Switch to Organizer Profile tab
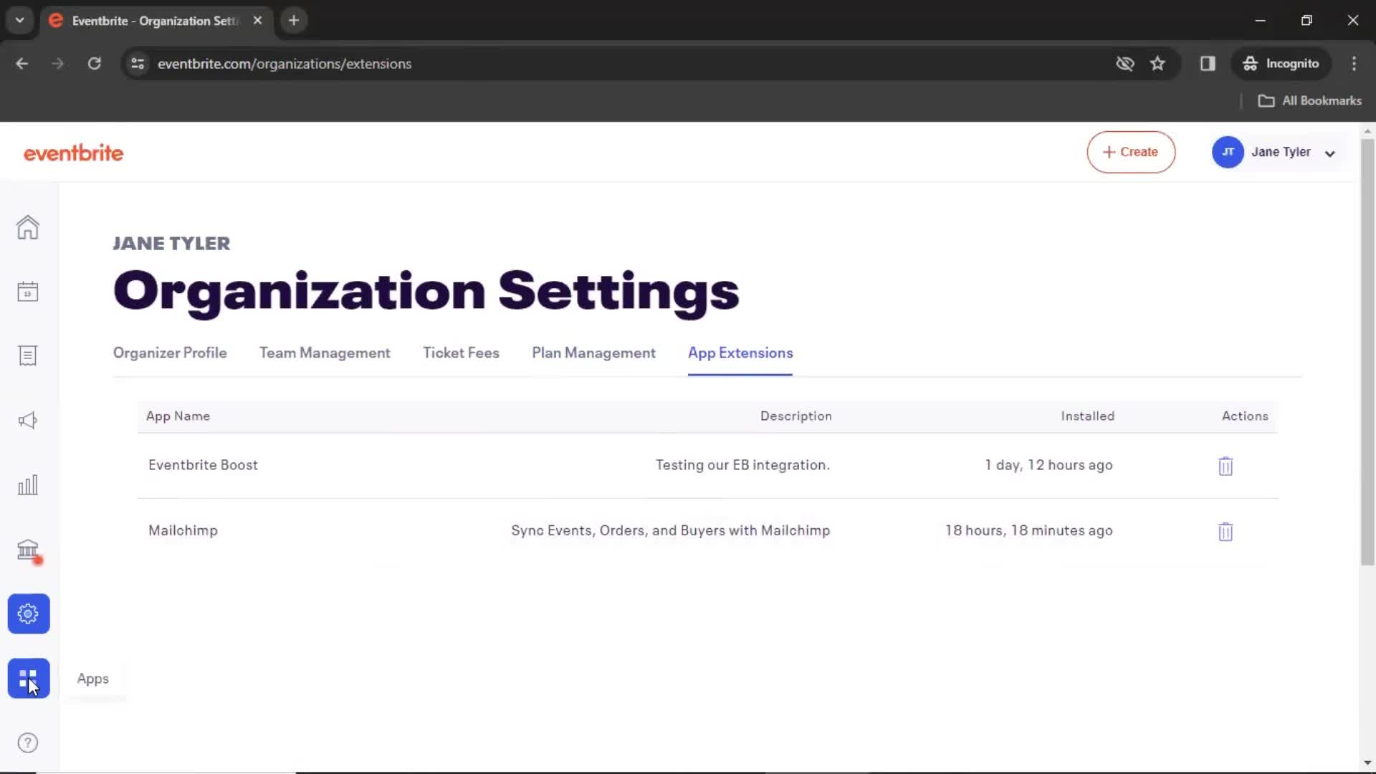This screenshot has width=1376, height=774. [x=170, y=353]
